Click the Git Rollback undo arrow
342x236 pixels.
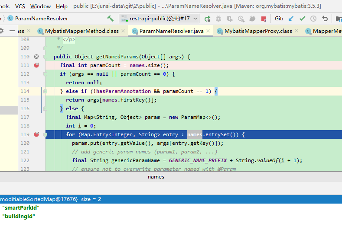click(325, 19)
